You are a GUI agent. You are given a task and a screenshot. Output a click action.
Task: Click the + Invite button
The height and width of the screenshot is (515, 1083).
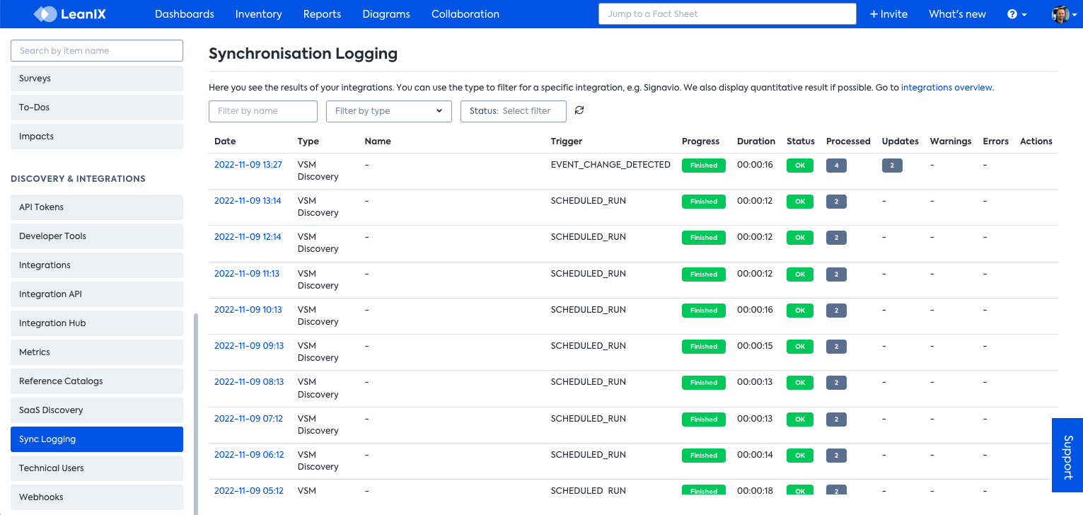(x=888, y=14)
